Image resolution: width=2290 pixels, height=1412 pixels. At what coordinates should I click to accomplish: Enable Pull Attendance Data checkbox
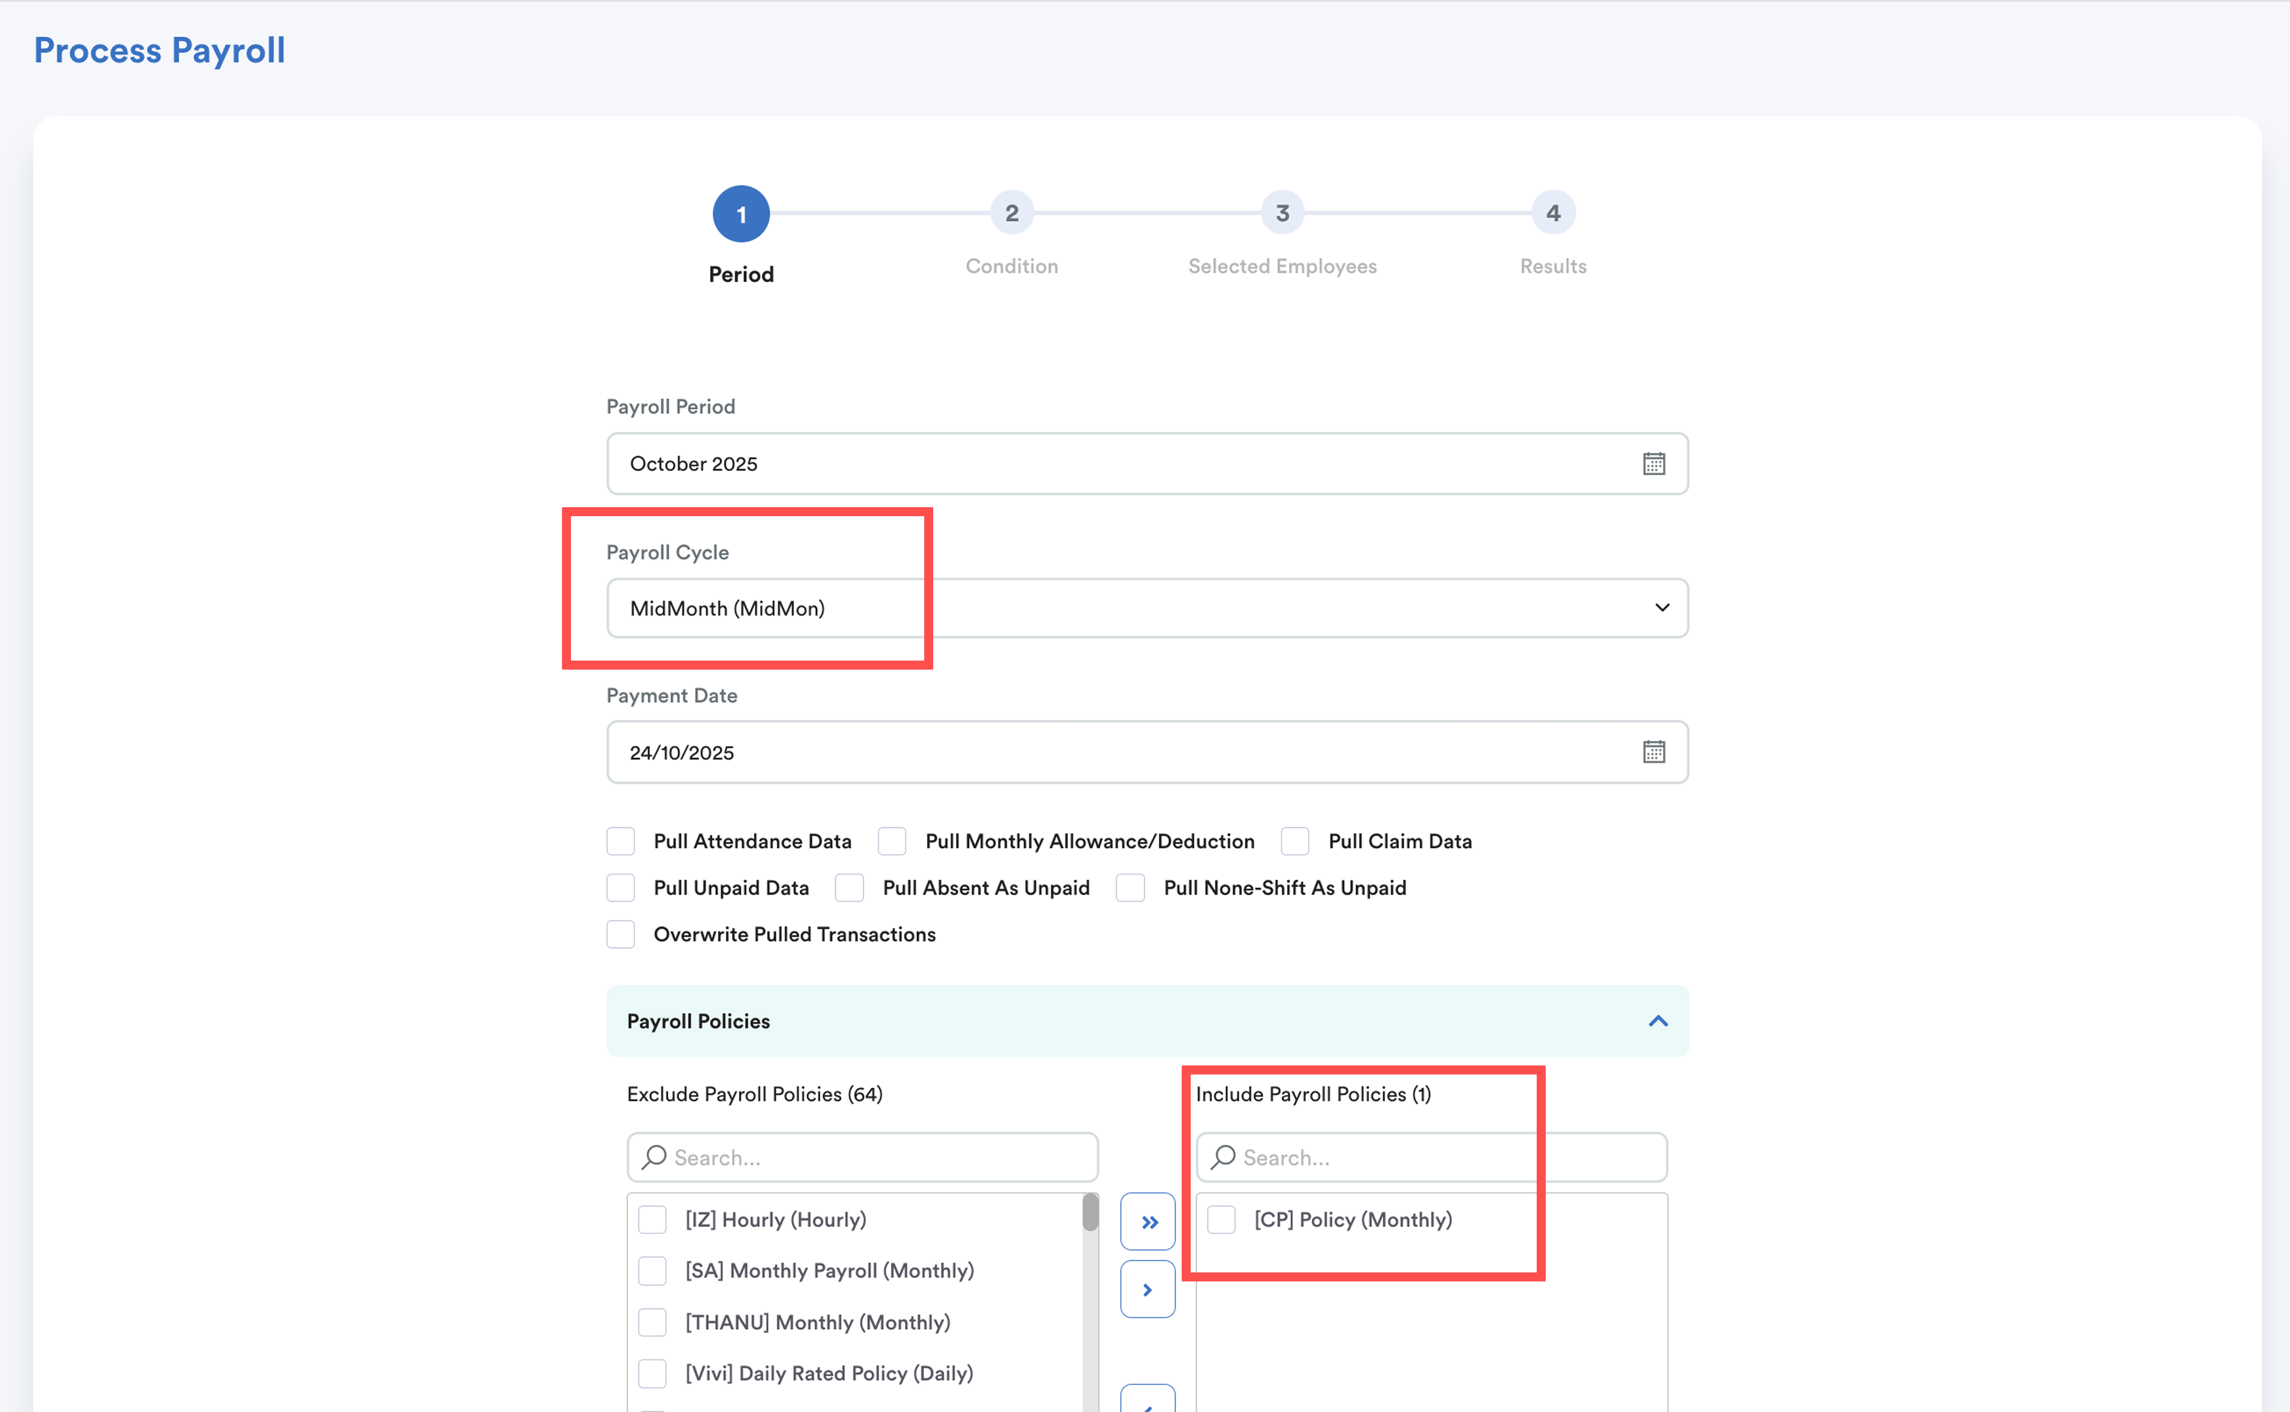[621, 842]
